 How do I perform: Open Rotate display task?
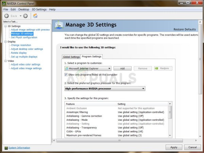click(19, 53)
